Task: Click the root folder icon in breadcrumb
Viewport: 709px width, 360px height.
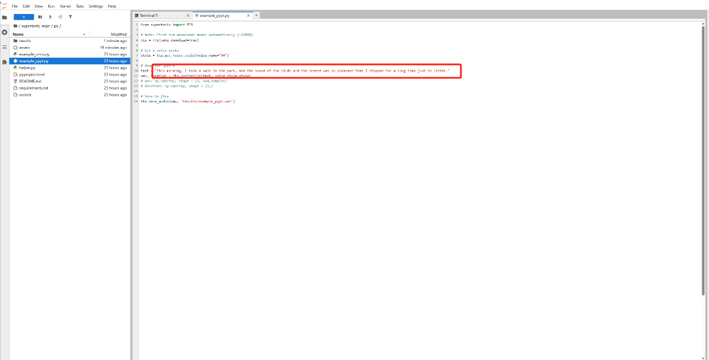Action: point(15,26)
